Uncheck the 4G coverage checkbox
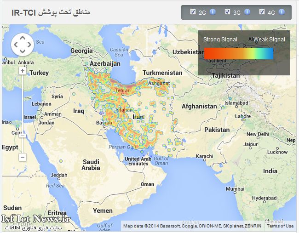This screenshot has height=233, width=299. (262, 12)
